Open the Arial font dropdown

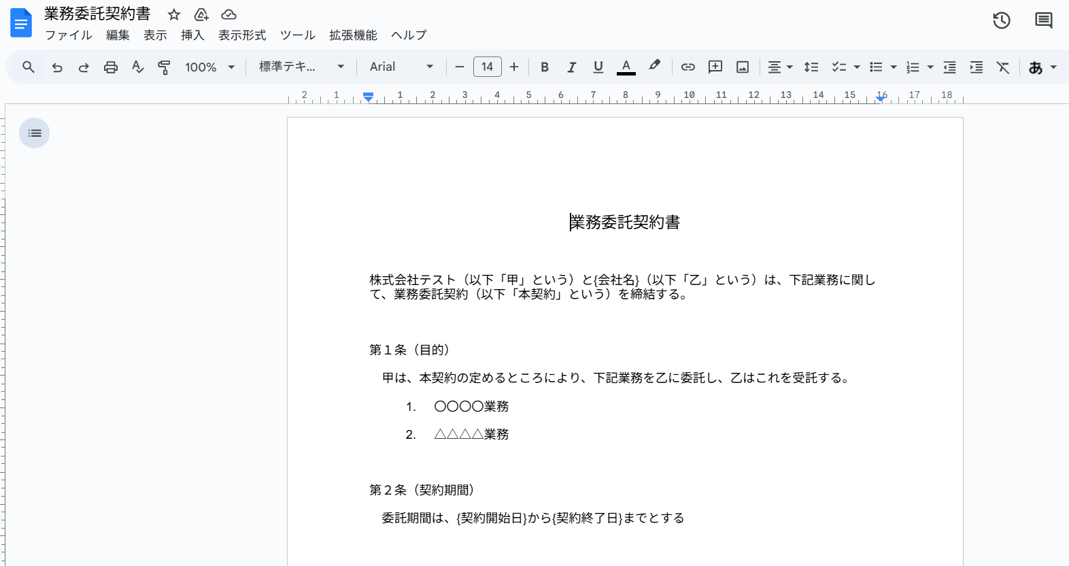point(401,67)
